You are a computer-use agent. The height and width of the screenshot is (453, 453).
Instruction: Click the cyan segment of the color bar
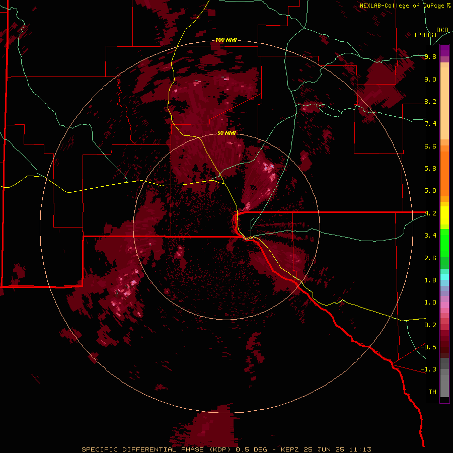point(444,277)
